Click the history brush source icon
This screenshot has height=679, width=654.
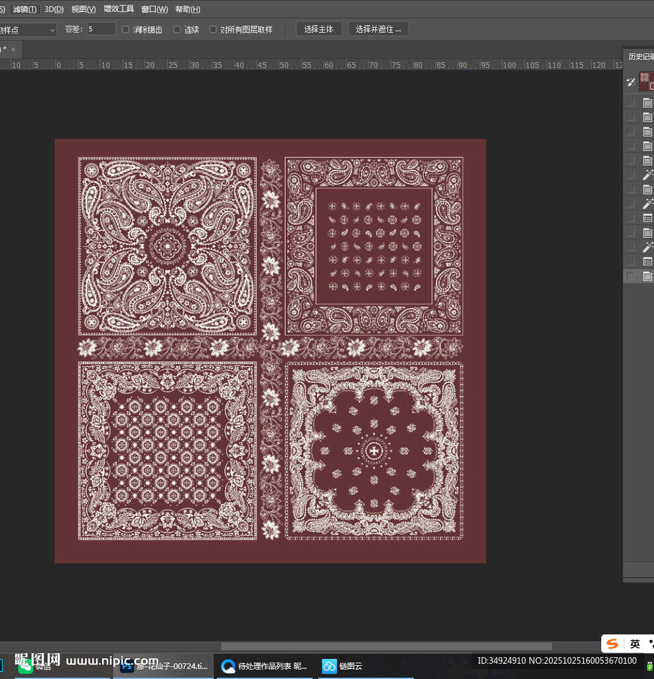(631, 82)
